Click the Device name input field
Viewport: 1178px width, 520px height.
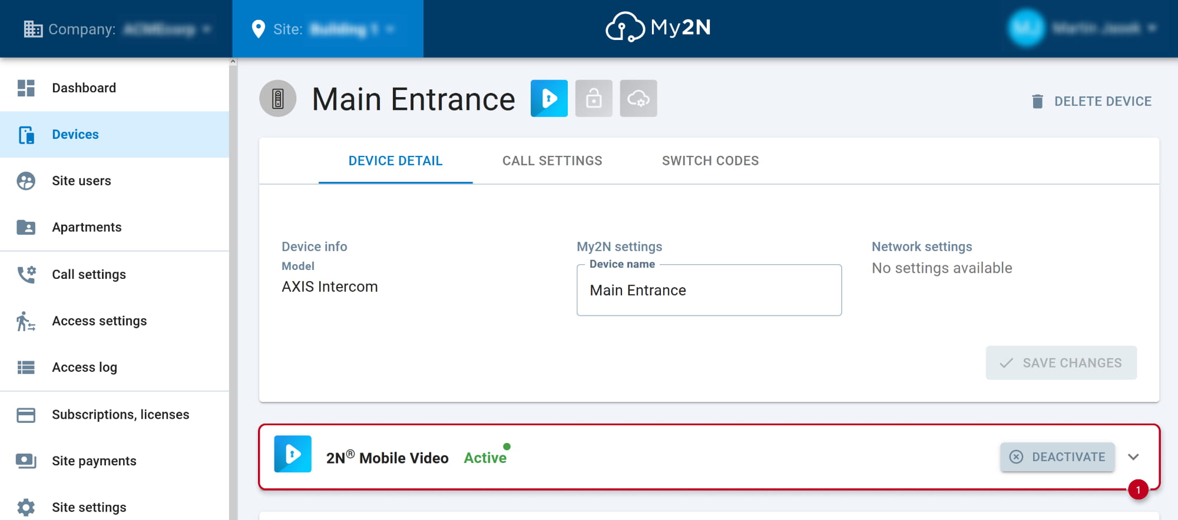coord(709,290)
